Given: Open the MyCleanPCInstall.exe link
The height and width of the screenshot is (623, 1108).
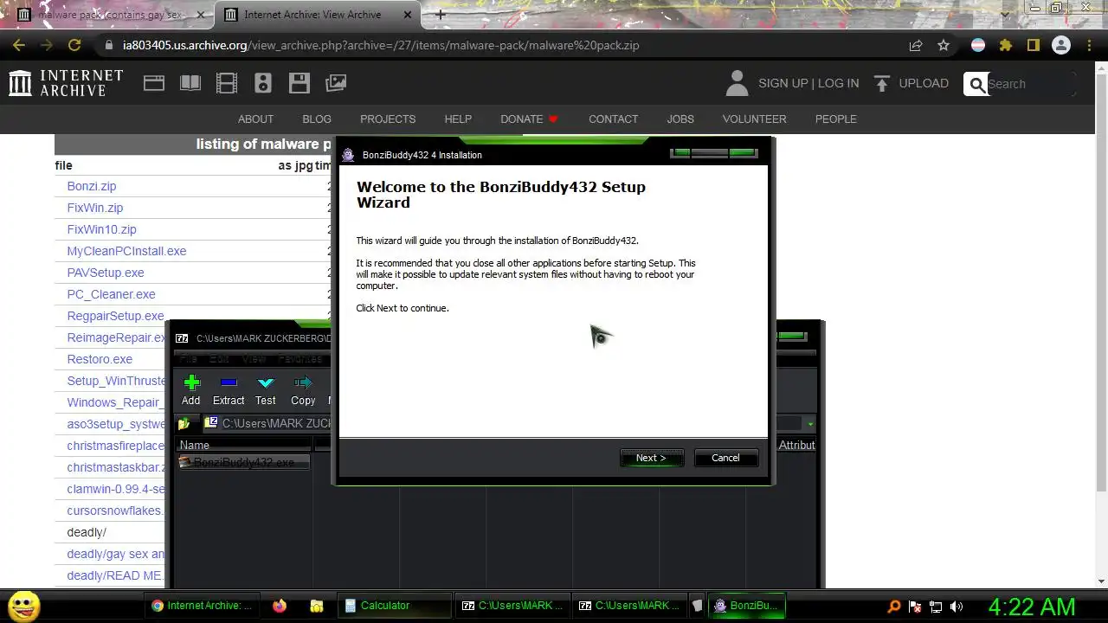Looking at the screenshot, I should pos(126,251).
